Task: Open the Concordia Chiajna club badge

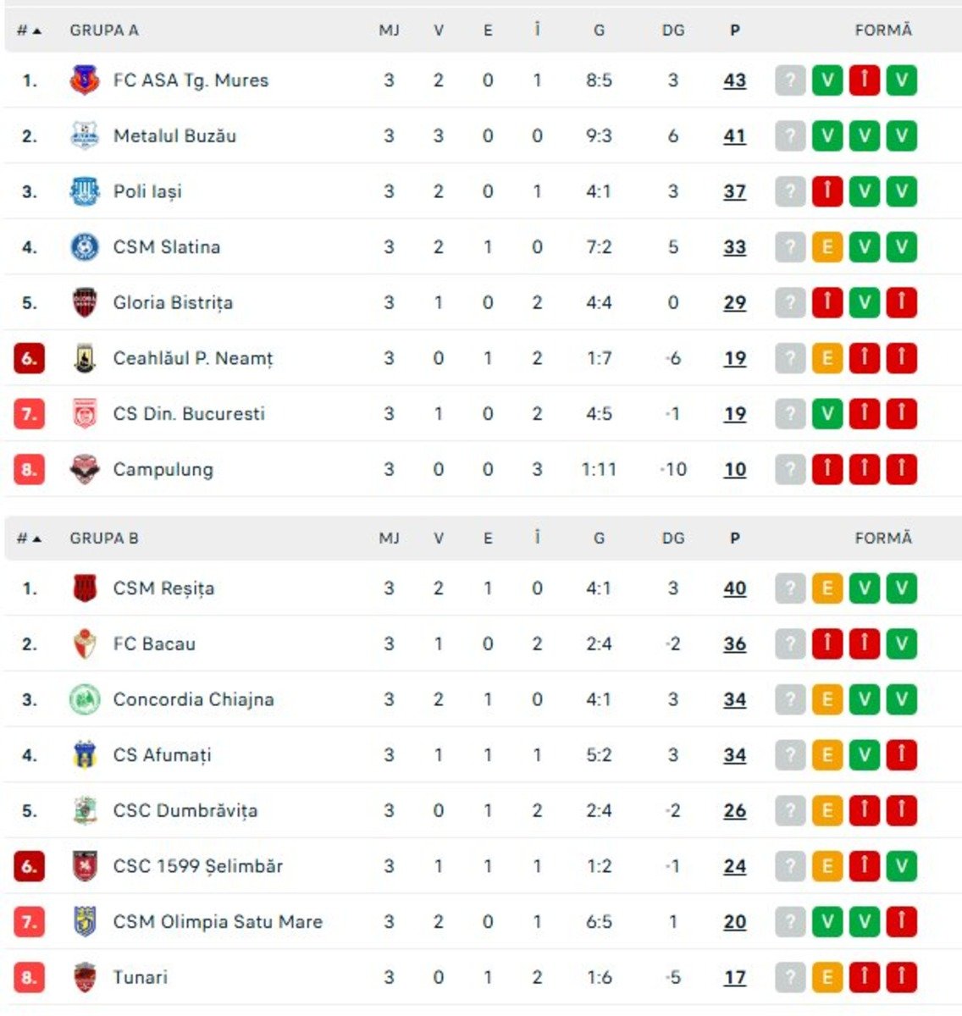Action: [87, 699]
